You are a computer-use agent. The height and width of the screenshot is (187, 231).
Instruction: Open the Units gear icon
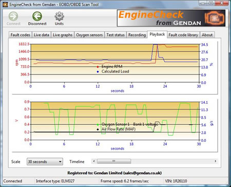[x=59, y=16]
